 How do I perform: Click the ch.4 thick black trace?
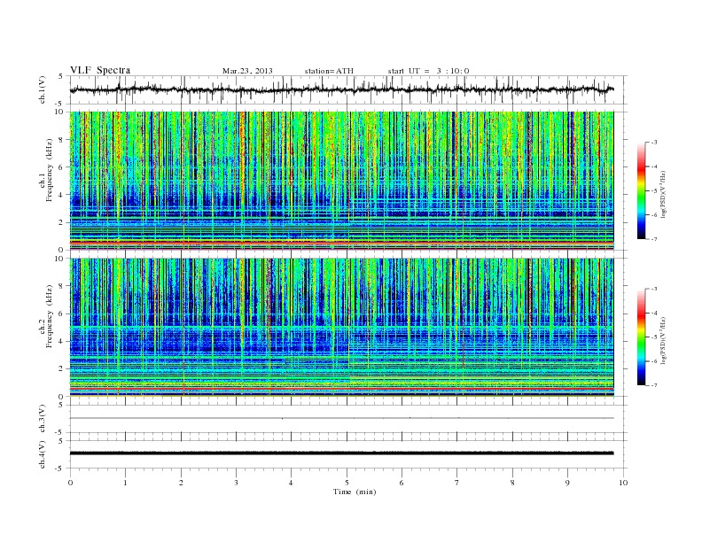pyautogui.click(x=341, y=453)
